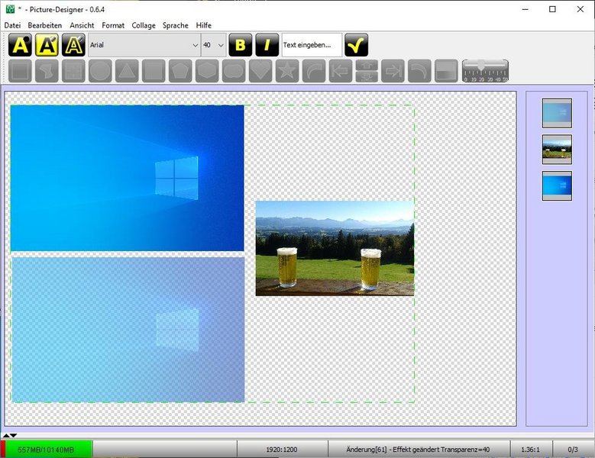Toggle bold B formatting
This screenshot has height=458, width=595.
[240, 45]
